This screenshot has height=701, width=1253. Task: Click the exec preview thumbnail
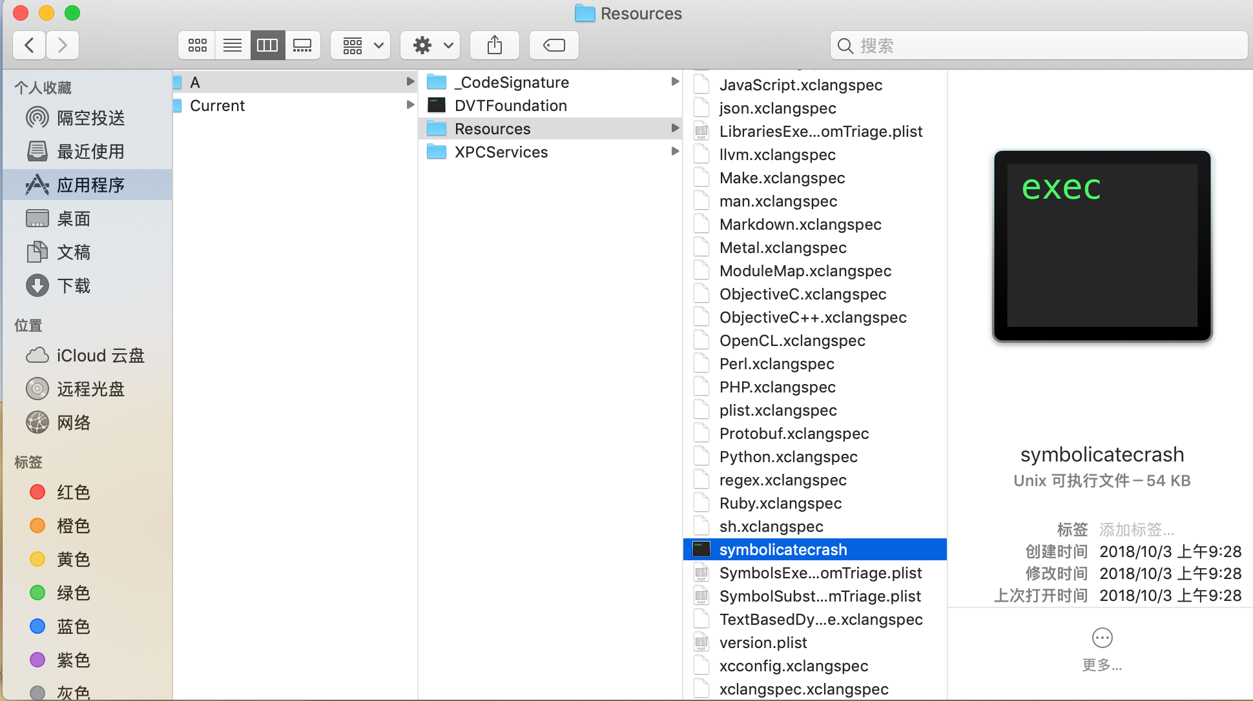point(1102,246)
